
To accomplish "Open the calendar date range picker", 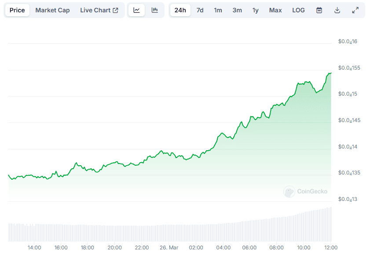I will click(x=319, y=10).
